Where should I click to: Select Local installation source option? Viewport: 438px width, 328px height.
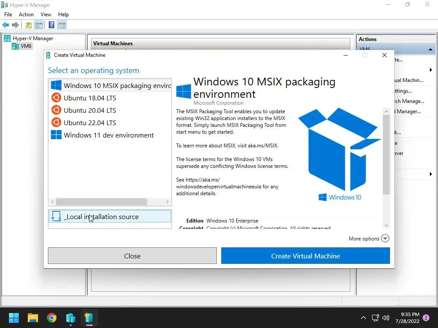[x=110, y=217]
